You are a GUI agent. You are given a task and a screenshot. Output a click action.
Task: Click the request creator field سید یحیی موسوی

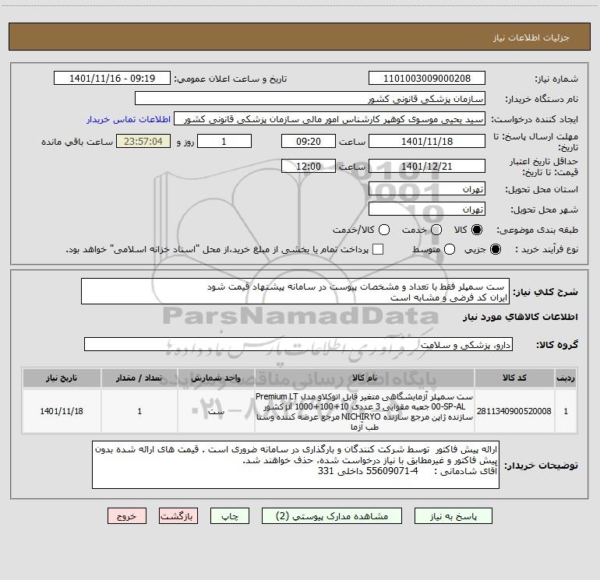pyautogui.click(x=330, y=119)
